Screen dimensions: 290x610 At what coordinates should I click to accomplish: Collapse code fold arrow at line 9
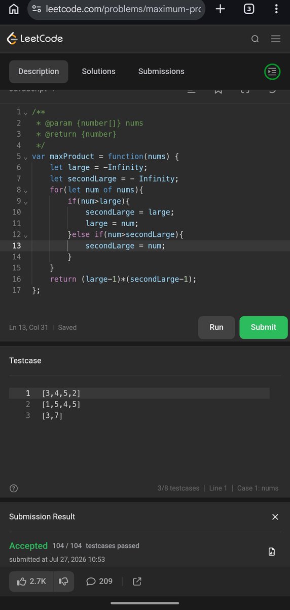pyautogui.click(x=25, y=202)
